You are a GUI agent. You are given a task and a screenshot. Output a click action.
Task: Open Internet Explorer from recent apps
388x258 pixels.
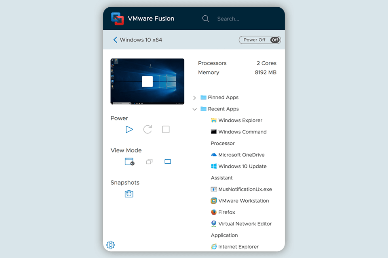pyautogui.click(x=235, y=247)
